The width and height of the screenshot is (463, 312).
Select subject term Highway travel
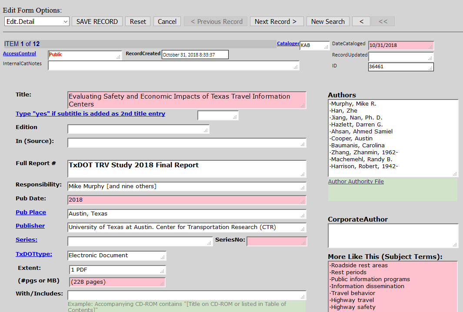click(x=352, y=300)
